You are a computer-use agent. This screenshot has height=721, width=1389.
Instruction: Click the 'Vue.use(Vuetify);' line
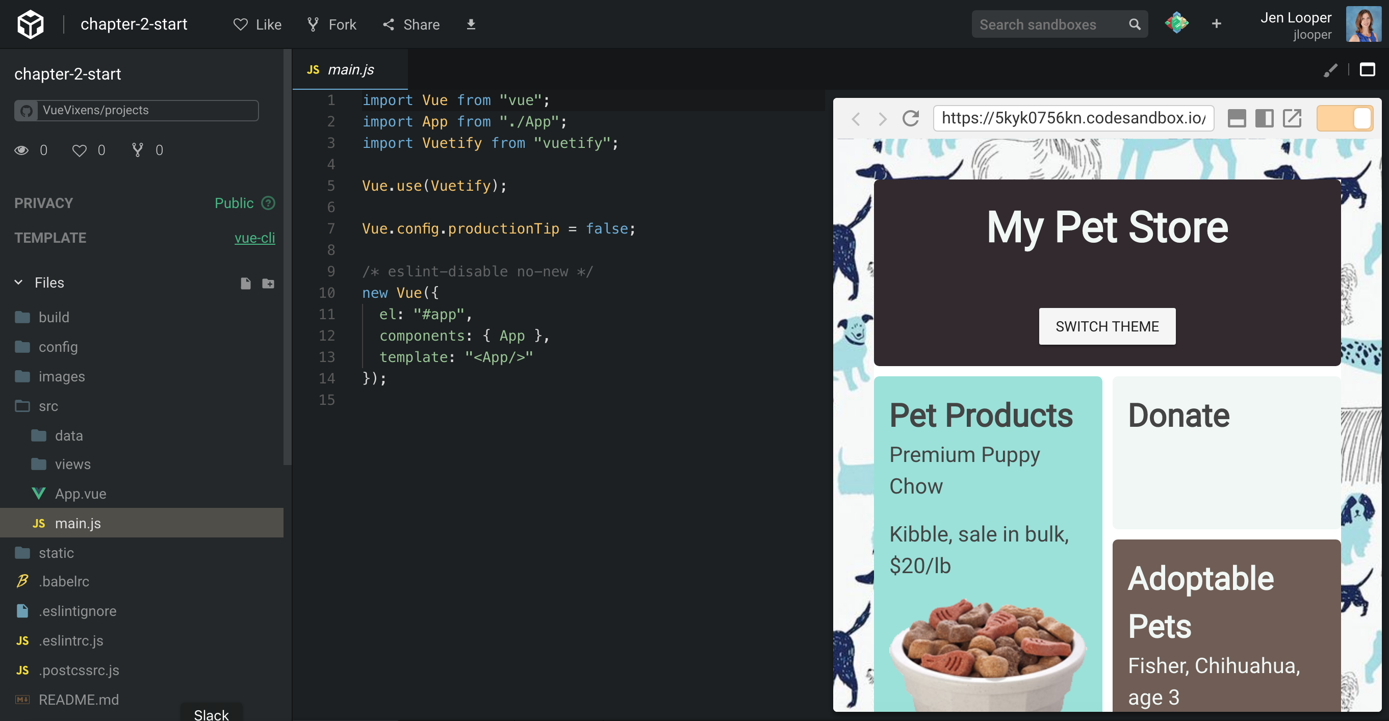(x=434, y=186)
